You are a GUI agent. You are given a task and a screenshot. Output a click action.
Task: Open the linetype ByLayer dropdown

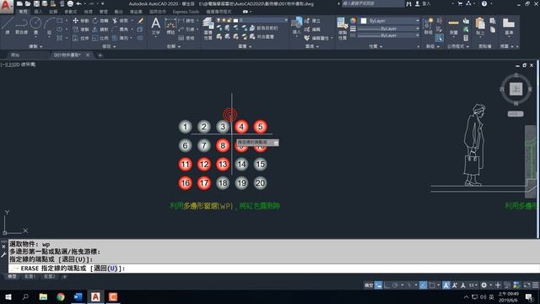pos(388,35)
